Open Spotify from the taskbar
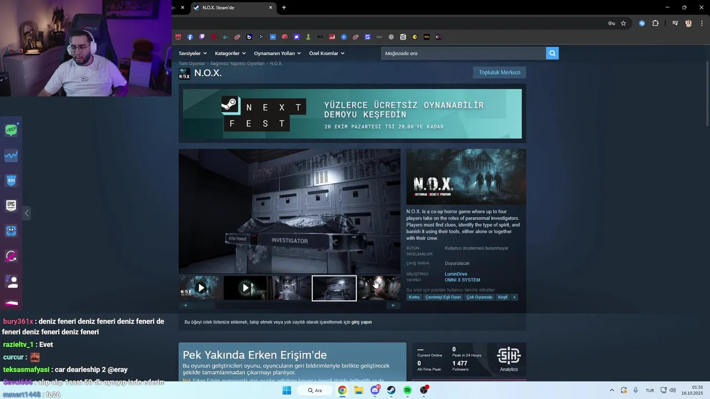Screen dimensions: 710x399 coord(407,391)
